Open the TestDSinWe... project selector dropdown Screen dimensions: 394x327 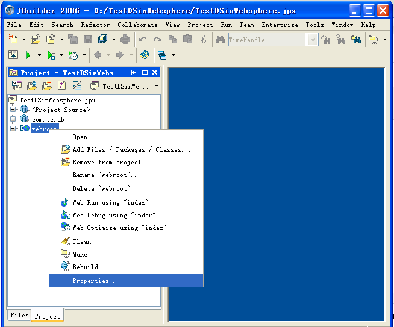click(157, 86)
